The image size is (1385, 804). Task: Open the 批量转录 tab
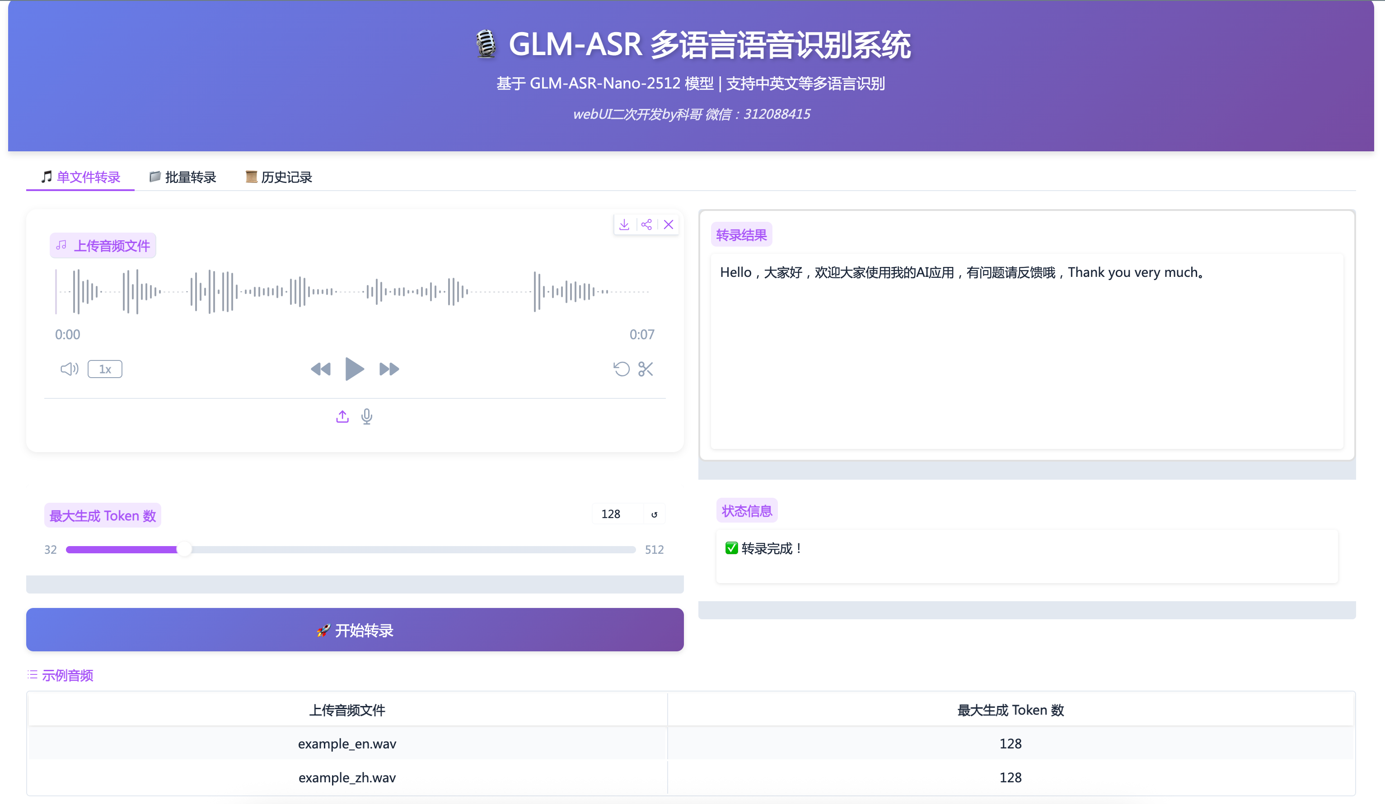click(x=183, y=177)
